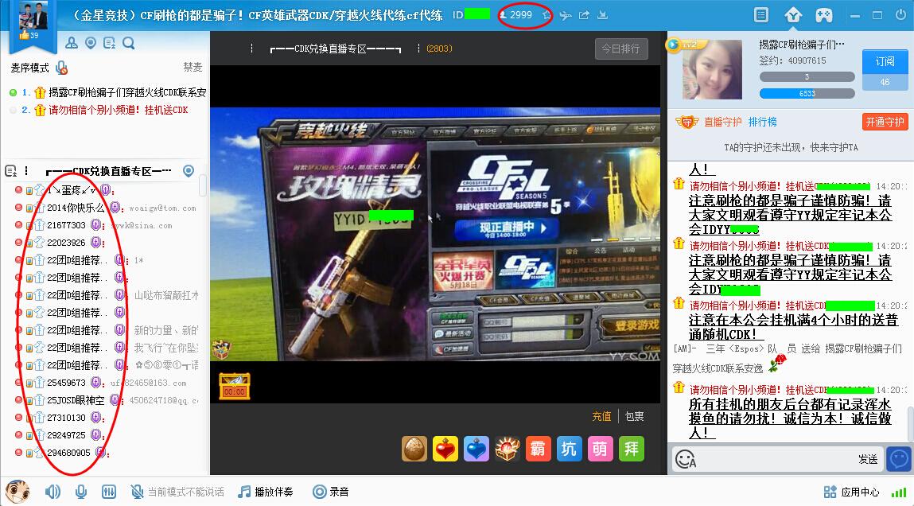Viewport: 914px width, 506px height.
Task: Click the gray progress bar showing 3
Action: click(x=807, y=77)
